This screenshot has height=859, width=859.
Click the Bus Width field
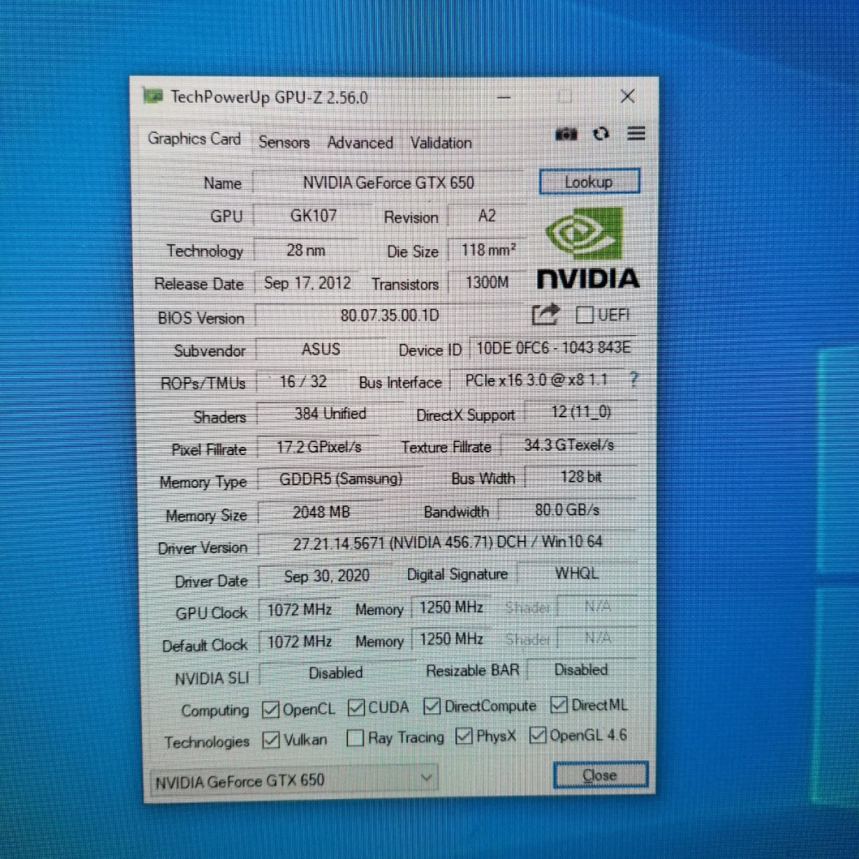point(581,477)
